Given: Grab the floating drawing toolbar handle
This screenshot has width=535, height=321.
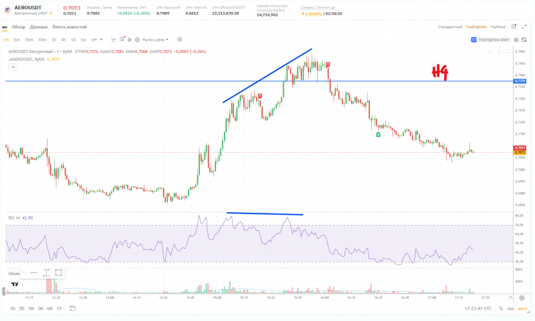Looking at the screenshot, I should [24, 273].
